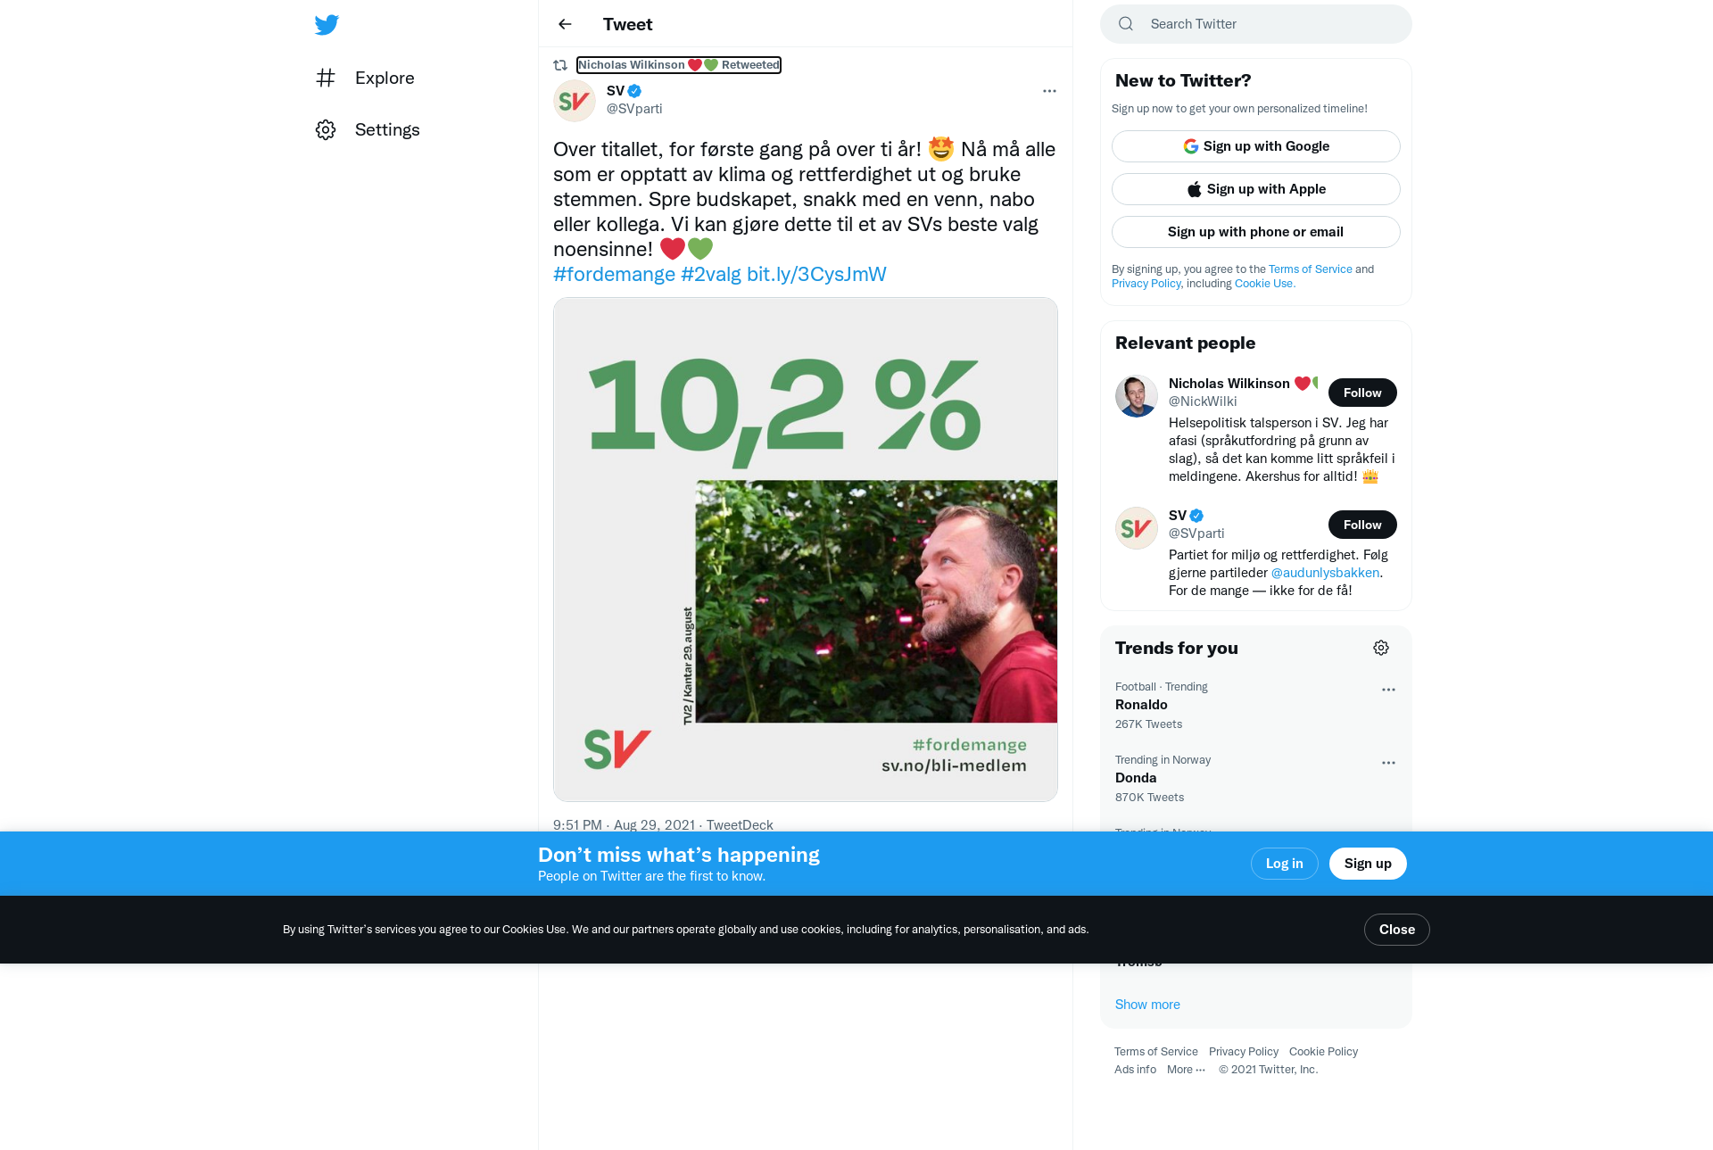Screen dimensions: 1713x1150
Task: Follow the SV party account
Action: (1362, 525)
